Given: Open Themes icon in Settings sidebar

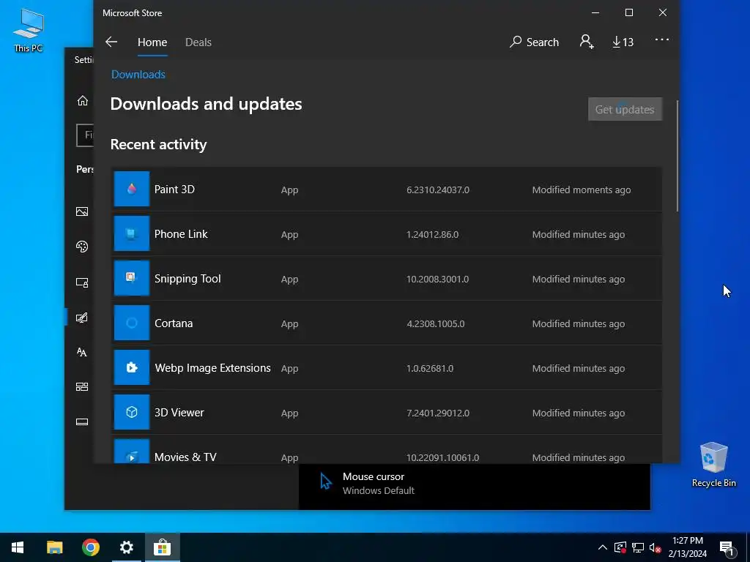Looking at the screenshot, I should tap(82, 318).
